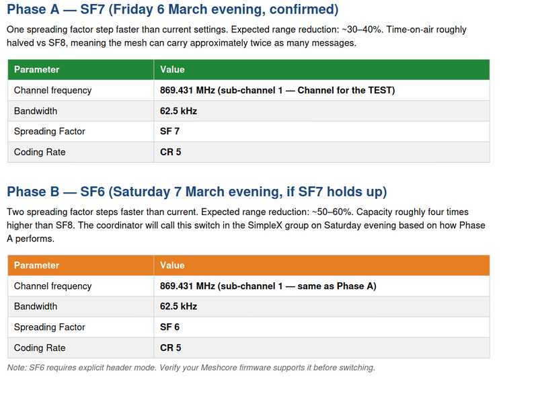Image resolution: width=538 pixels, height=400 pixels.
Task: Click the SF 6 spreading factor value
Action: click(x=169, y=327)
